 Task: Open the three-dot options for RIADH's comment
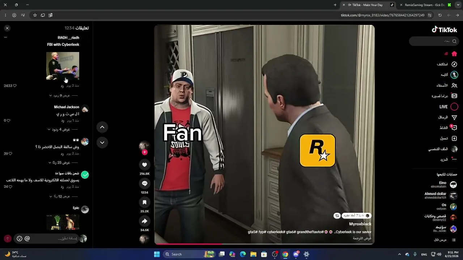point(5,37)
